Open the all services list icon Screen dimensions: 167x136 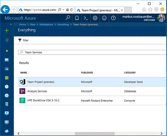(x=7, y=40)
